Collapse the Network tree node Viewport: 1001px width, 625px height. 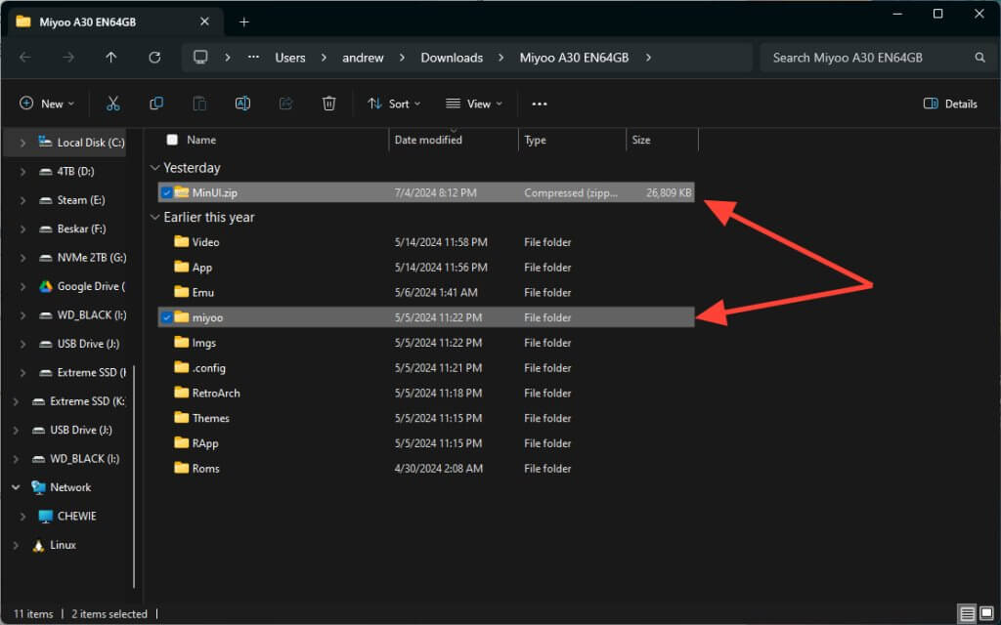pos(16,487)
